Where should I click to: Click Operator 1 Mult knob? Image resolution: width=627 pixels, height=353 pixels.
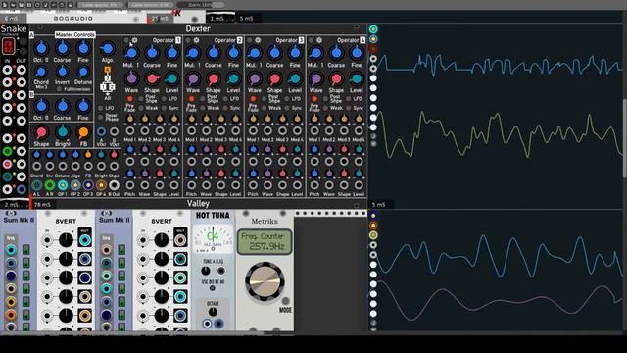[131, 53]
